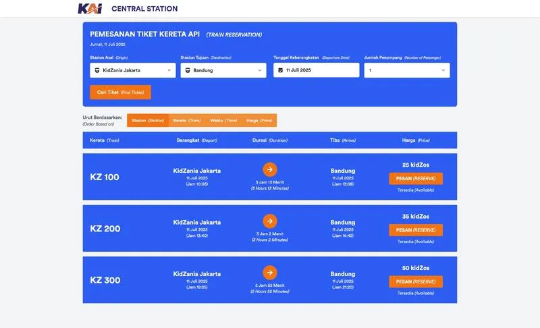The width and height of the screenshot is (540, 328).
Task: Click the Tiba (Arrive) column header
Action: pos(343,140)
